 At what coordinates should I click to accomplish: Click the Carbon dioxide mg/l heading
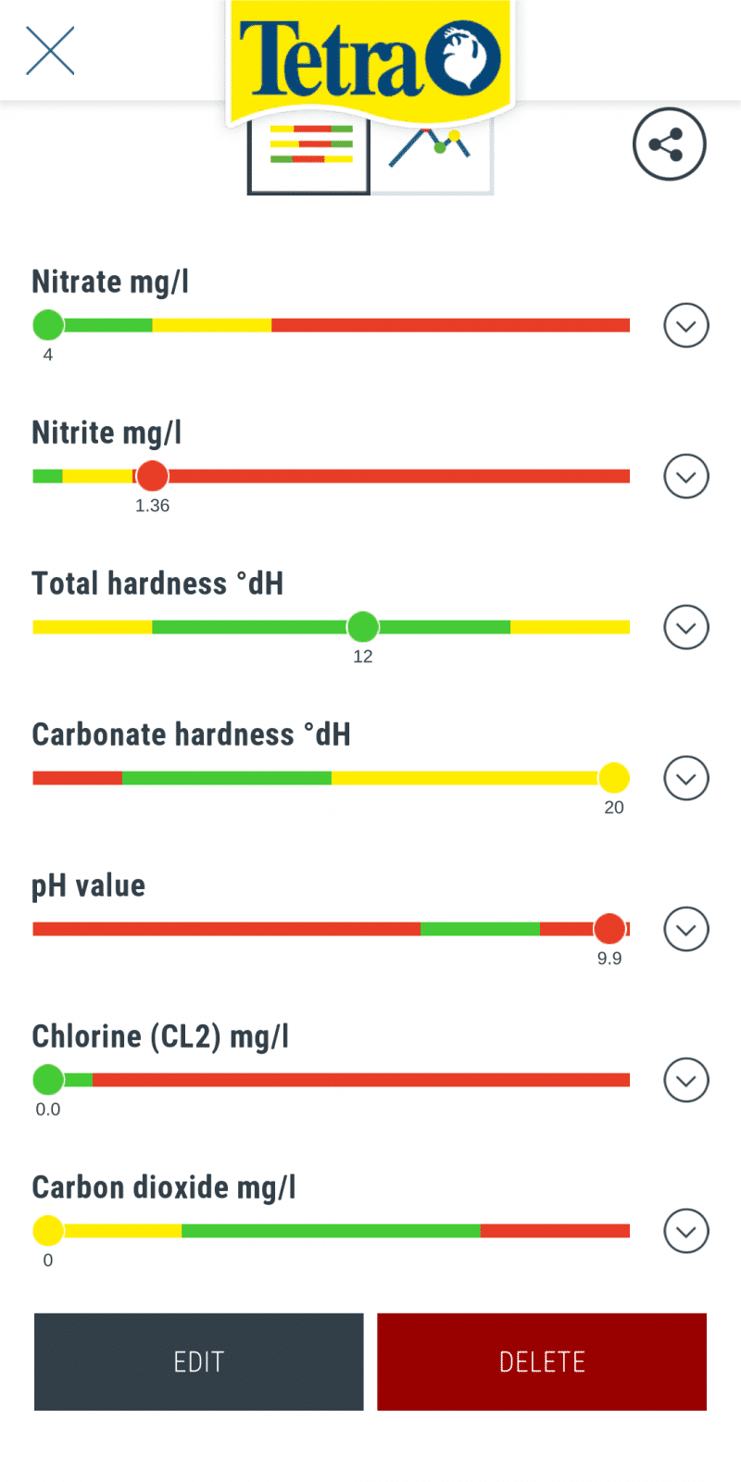pos(164,1187)
